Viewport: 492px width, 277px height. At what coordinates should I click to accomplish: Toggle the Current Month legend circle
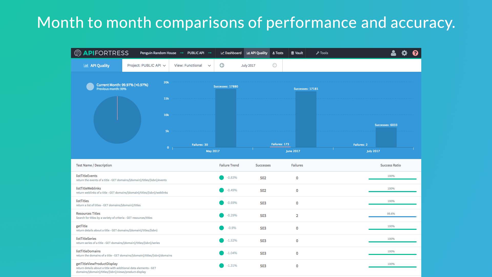point(90,87)
